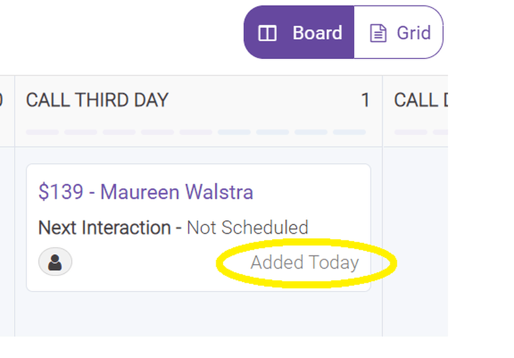514x358 pixels.
Task: Click the Grid document icon
Action: 378,33
